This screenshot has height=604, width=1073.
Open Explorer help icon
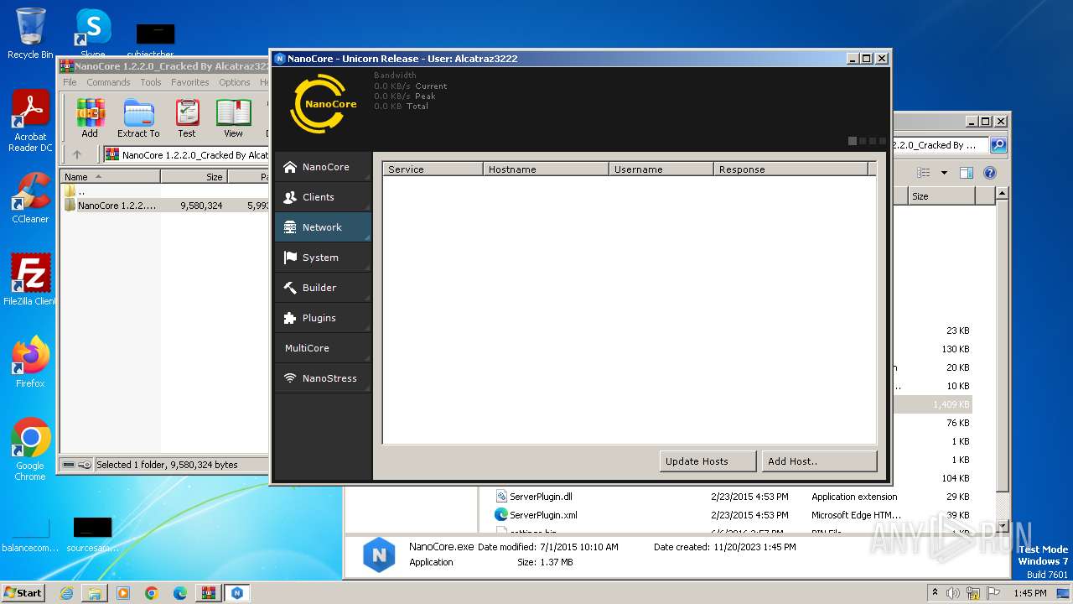tap(990, 173)
